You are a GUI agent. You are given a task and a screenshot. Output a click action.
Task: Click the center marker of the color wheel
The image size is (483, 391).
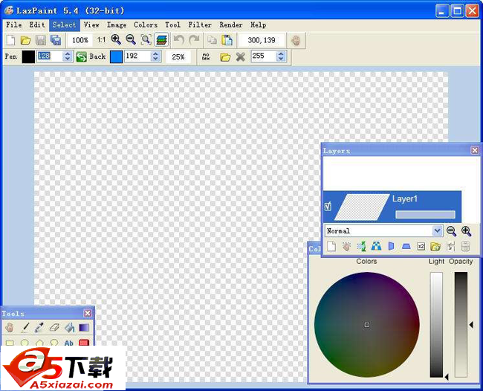tap(367, 325)
